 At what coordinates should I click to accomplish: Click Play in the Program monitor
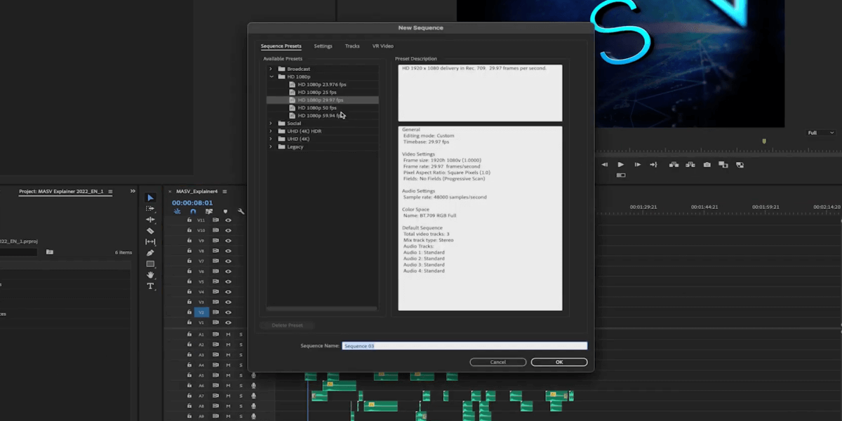620,164
